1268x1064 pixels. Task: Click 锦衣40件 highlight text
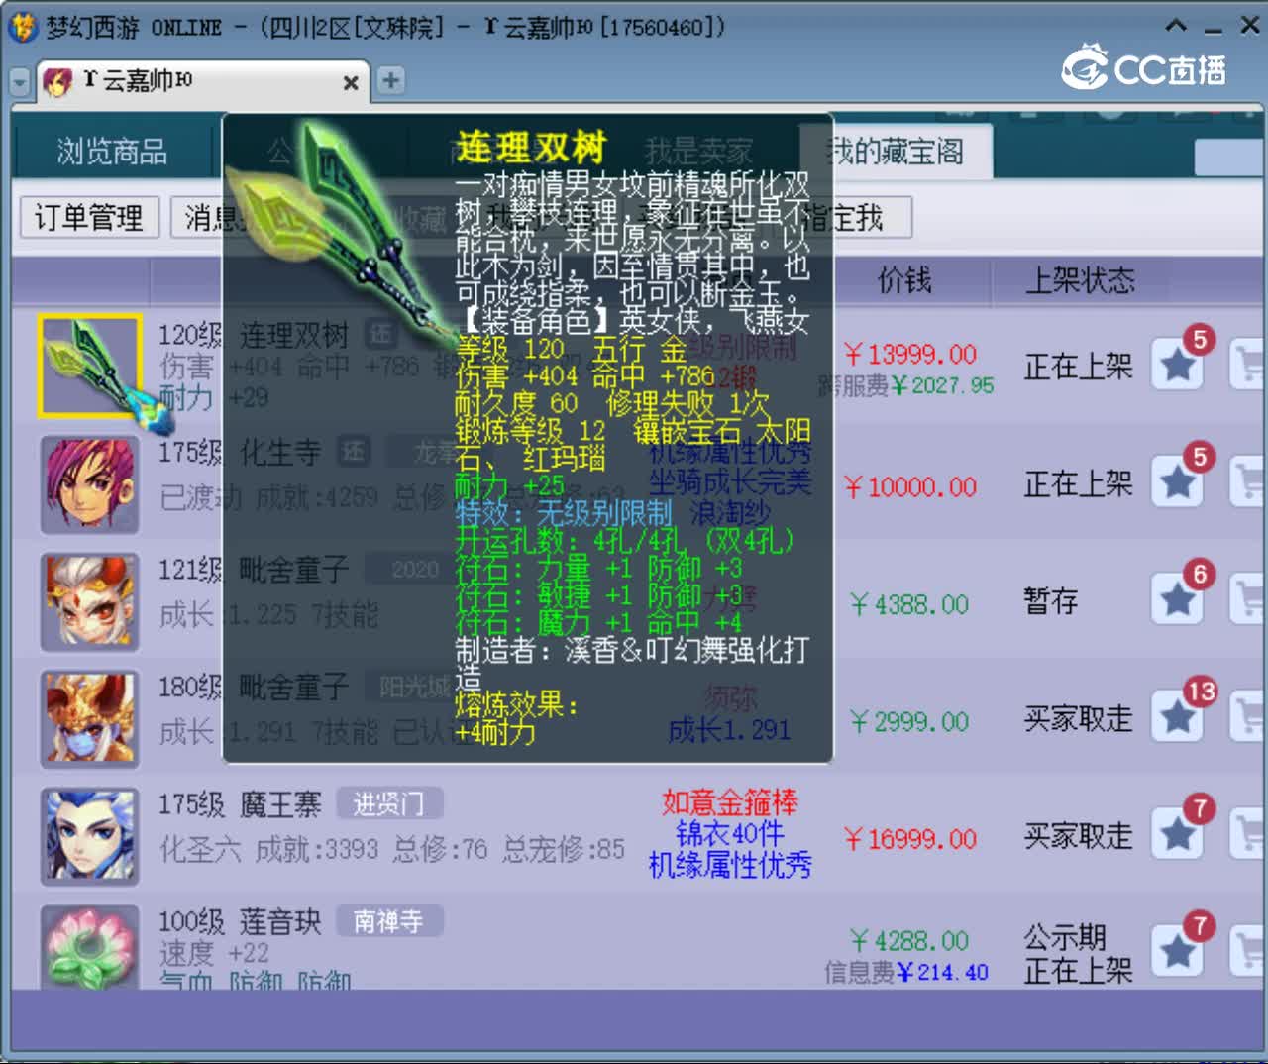pos(730,833)
